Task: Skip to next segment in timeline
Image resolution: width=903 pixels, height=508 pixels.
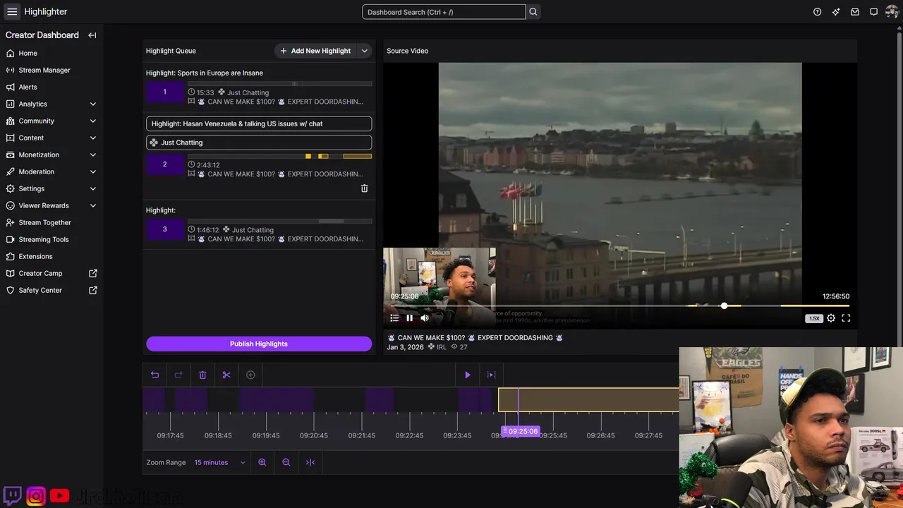Action: coord(492,375)
